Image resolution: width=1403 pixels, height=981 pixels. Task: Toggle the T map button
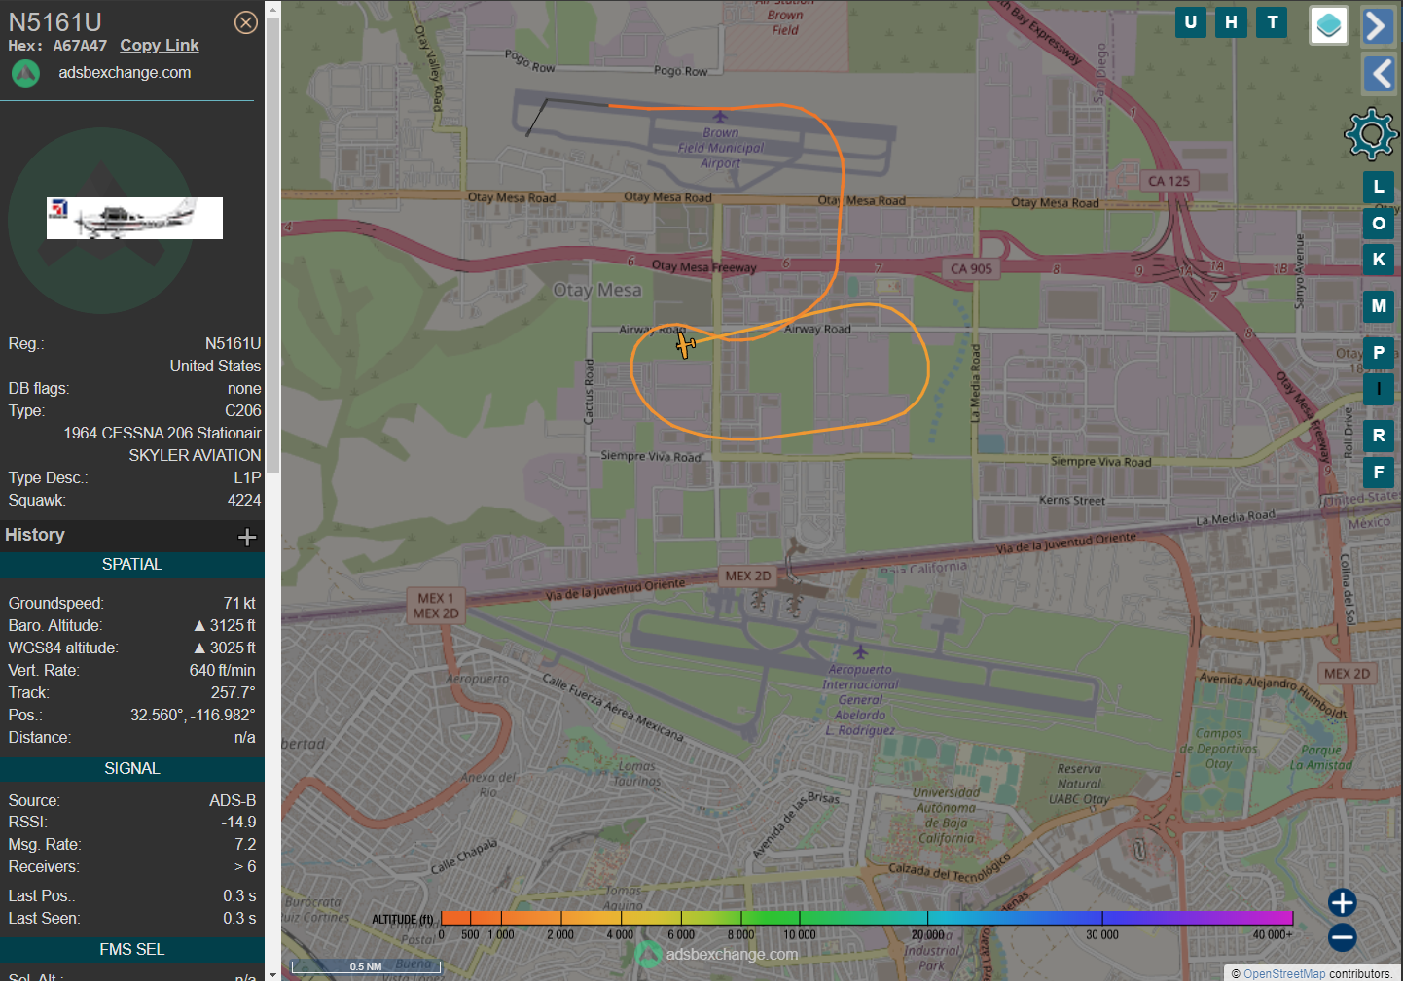(1273, 22)
